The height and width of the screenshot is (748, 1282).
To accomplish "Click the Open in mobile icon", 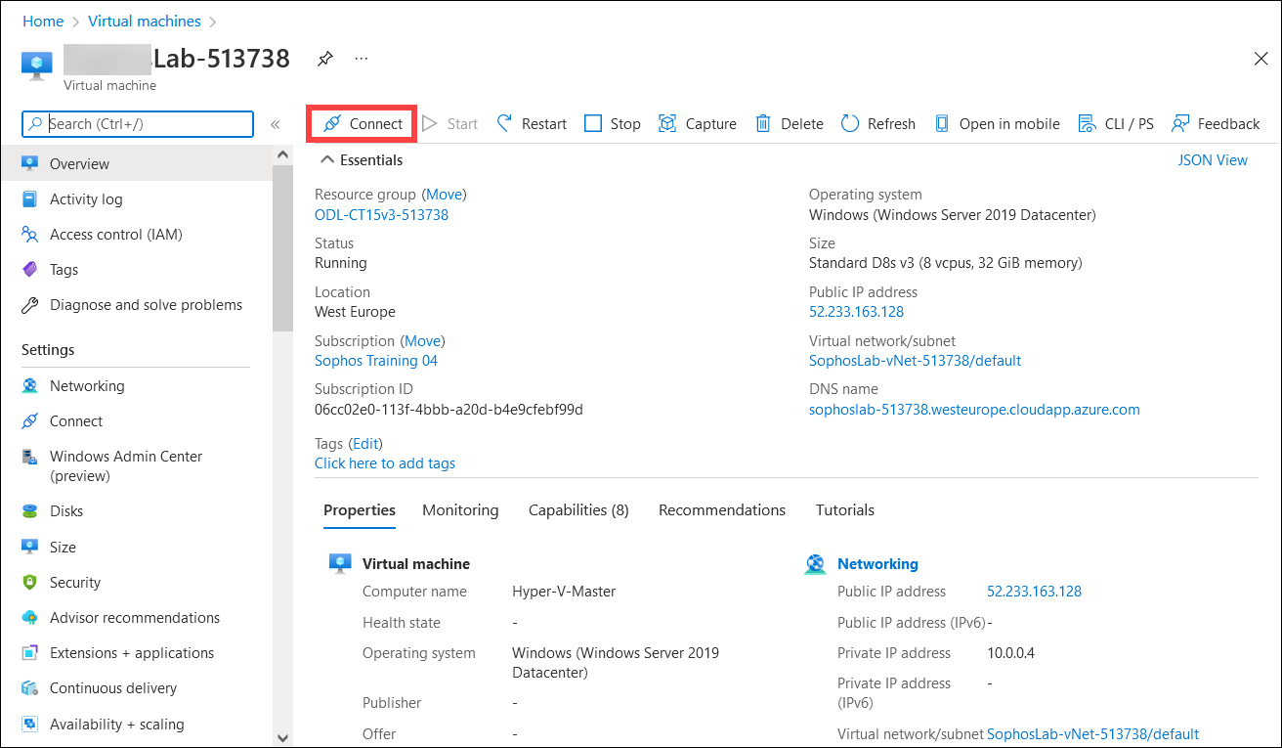I will point(942,124).
